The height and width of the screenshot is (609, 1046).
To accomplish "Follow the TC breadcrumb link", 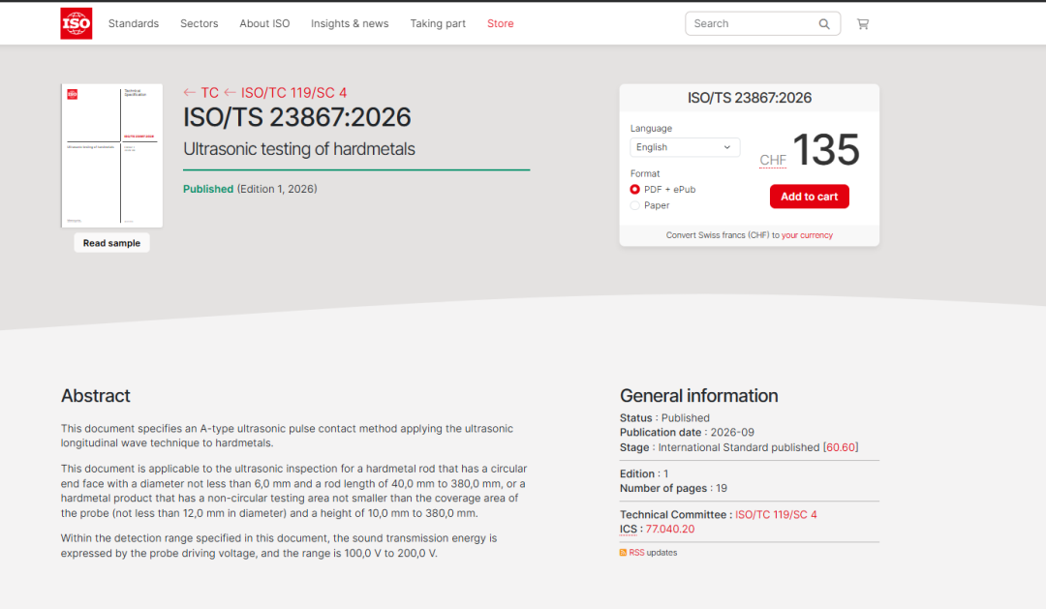I will [209, 93].
